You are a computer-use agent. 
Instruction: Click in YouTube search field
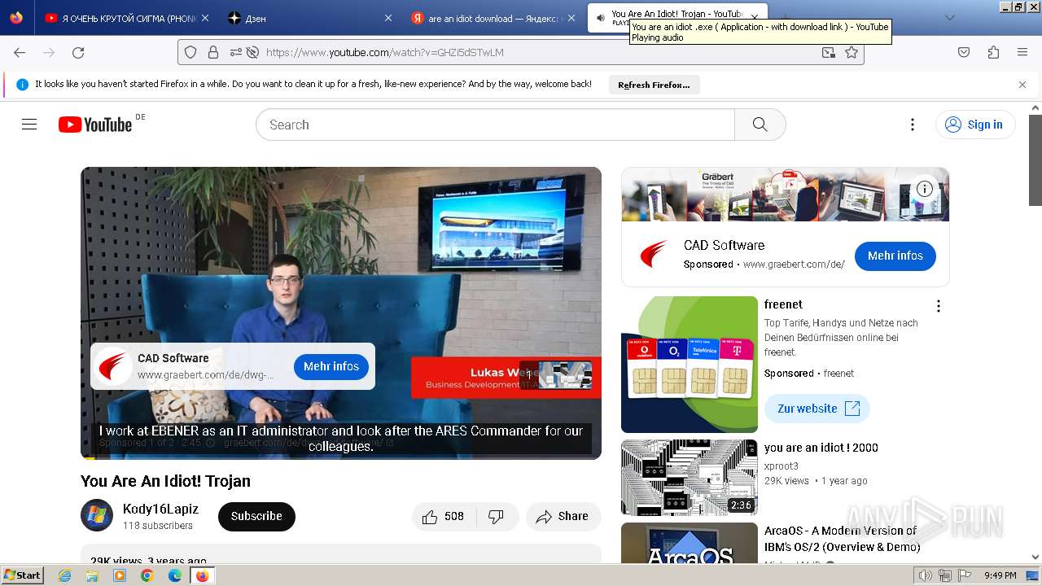point(495,125)
